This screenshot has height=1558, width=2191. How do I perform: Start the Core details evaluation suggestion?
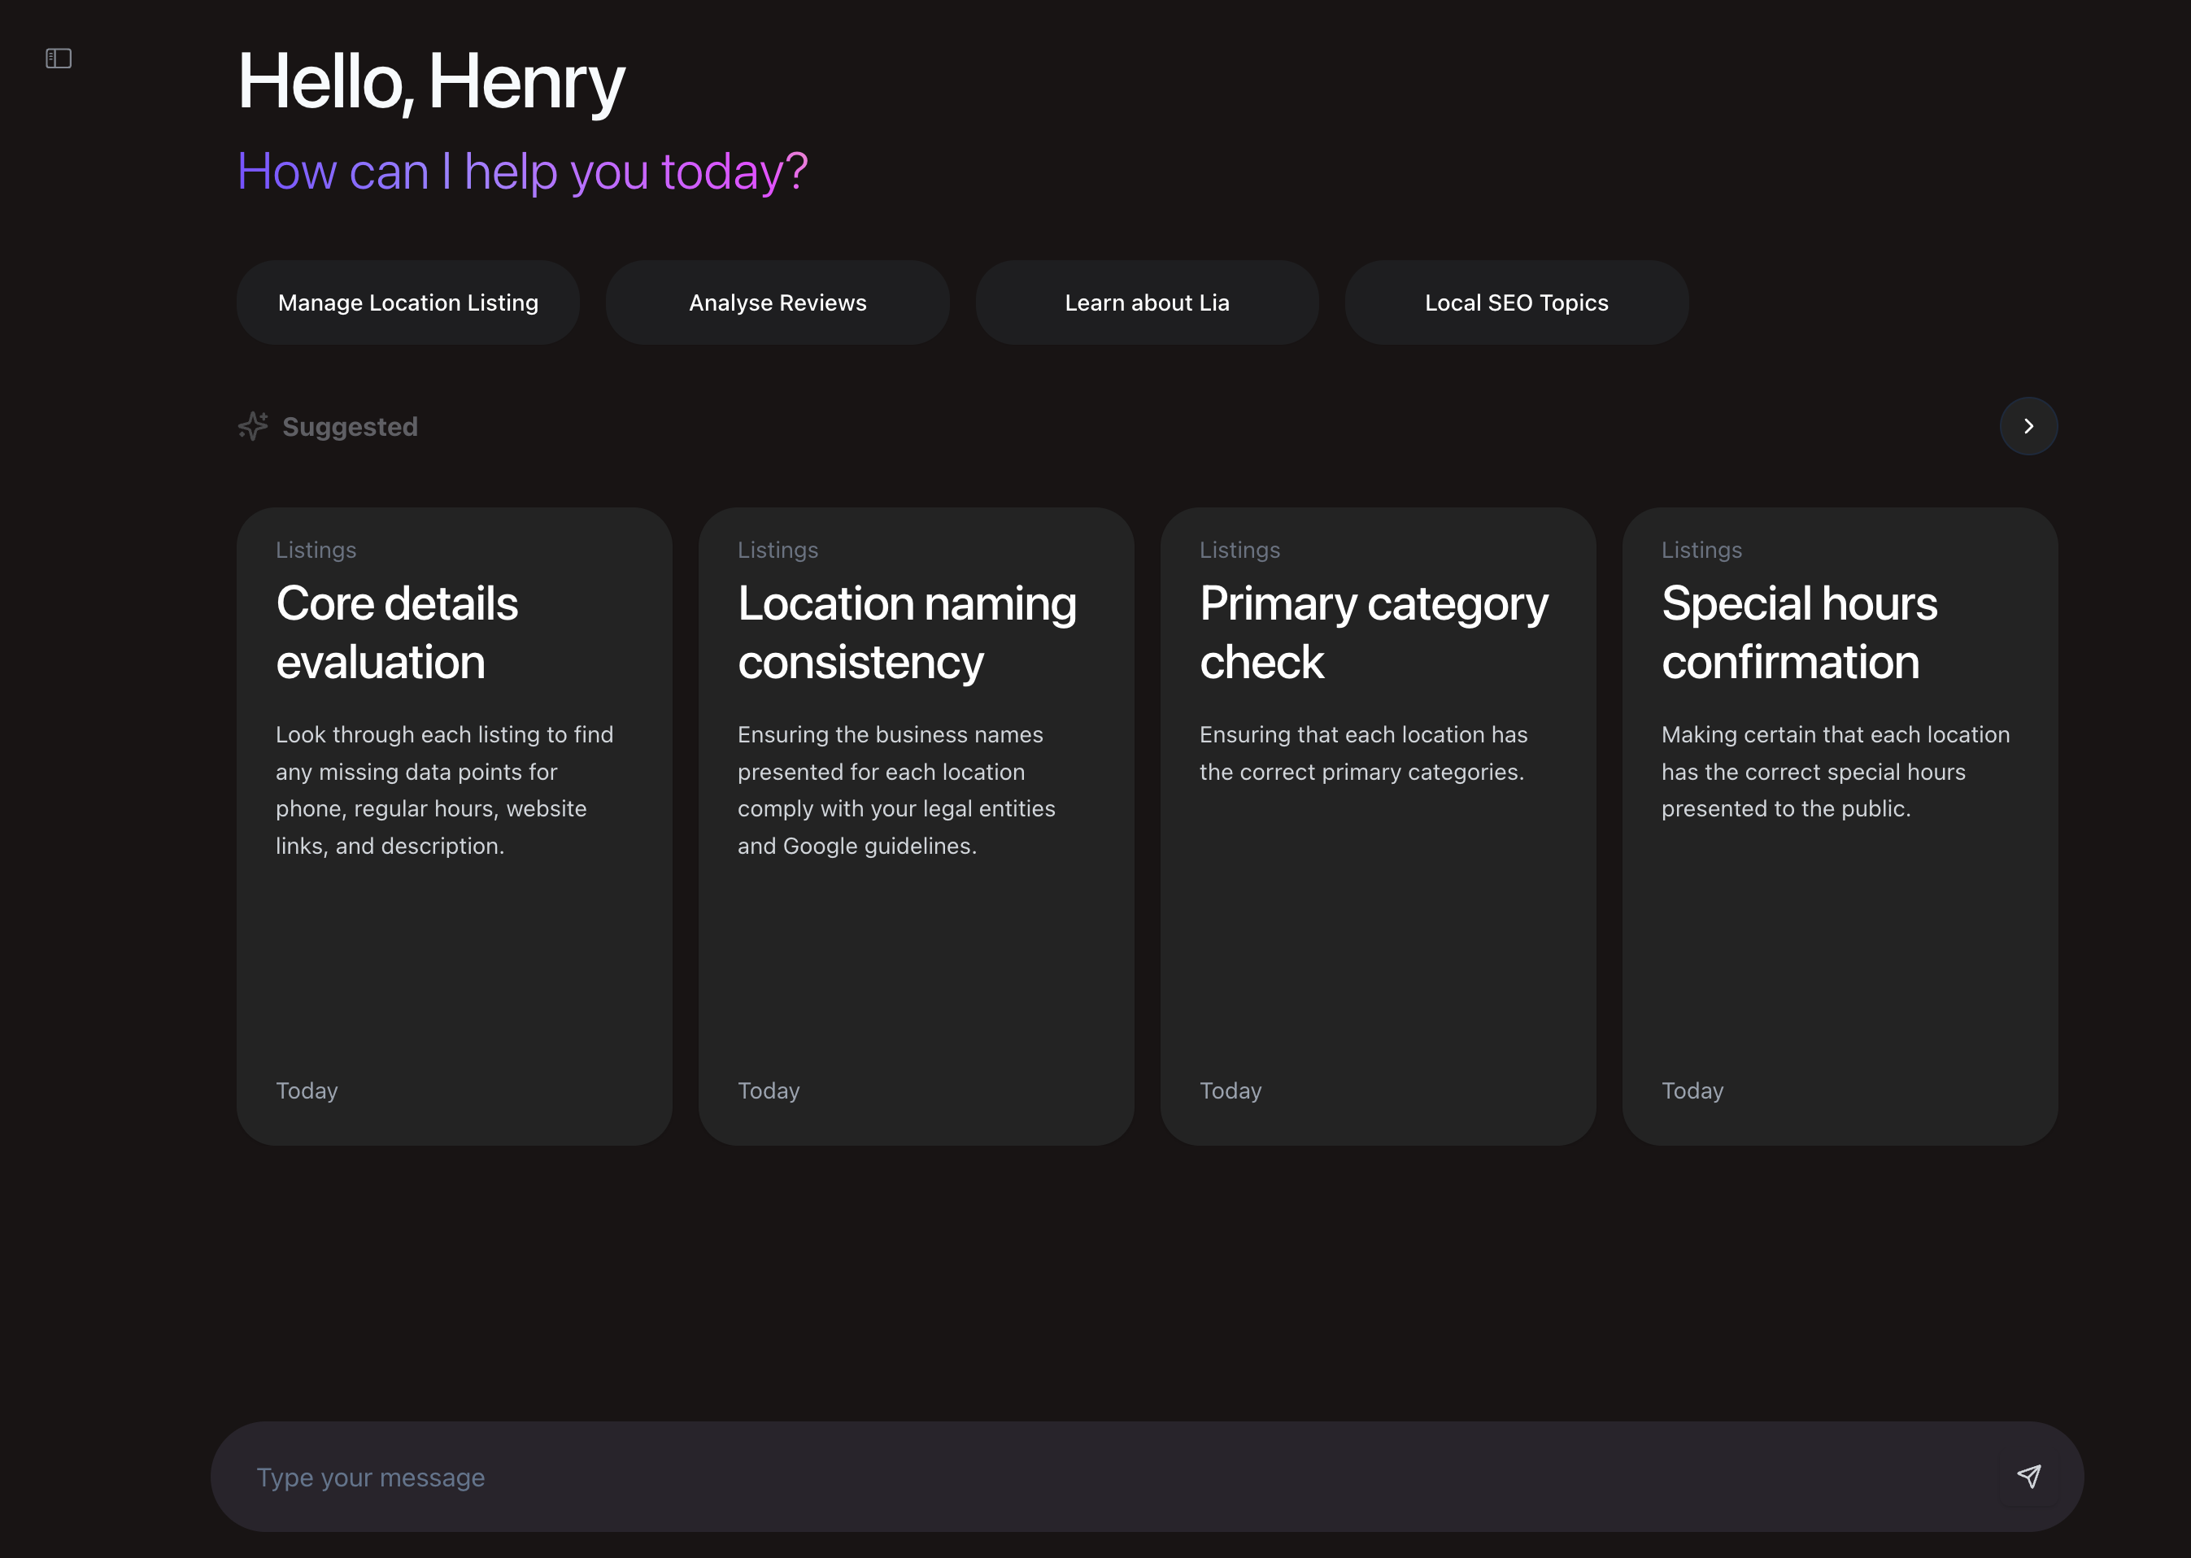[x=454, y=825]
